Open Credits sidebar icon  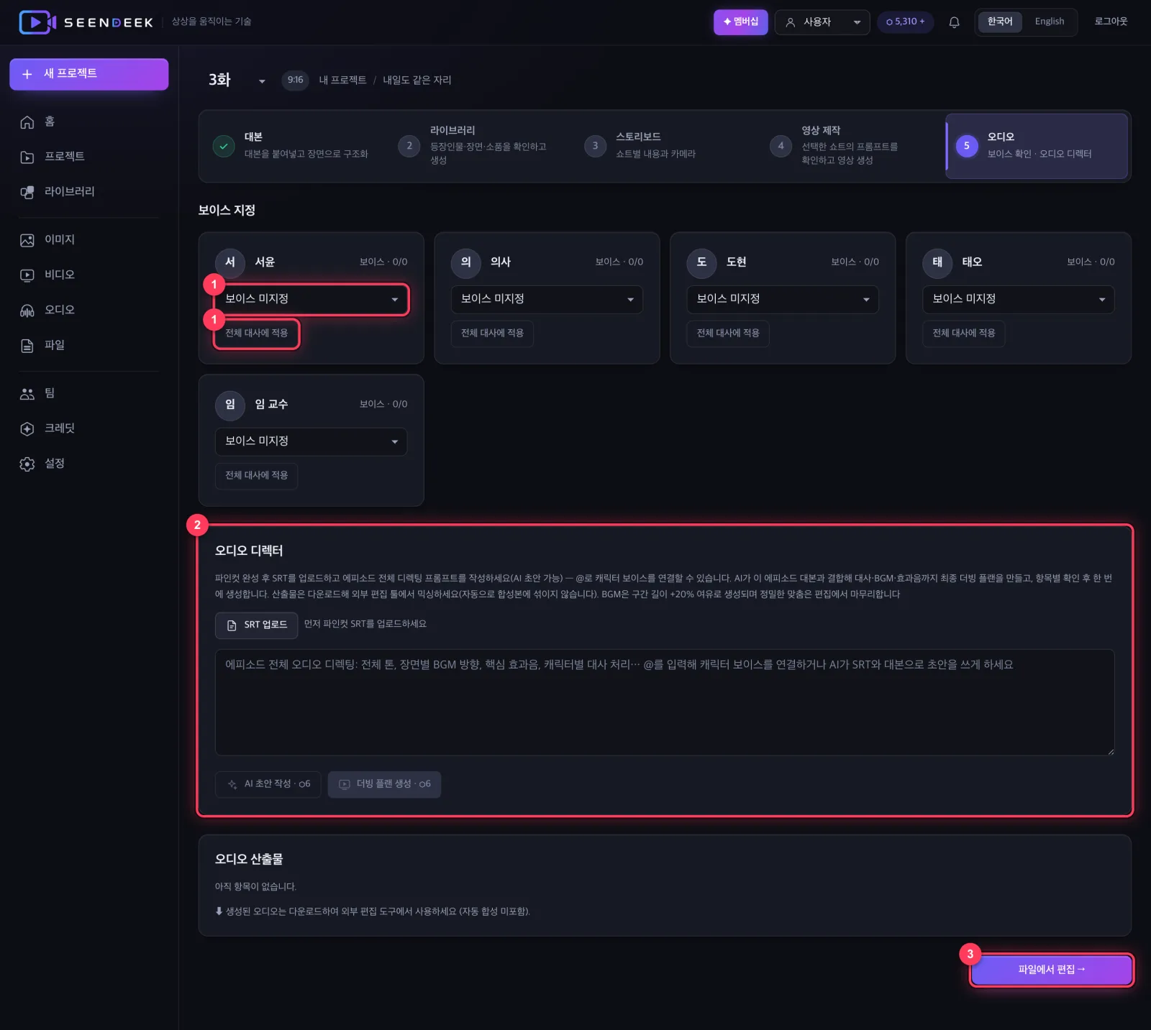tap(27, 429)
